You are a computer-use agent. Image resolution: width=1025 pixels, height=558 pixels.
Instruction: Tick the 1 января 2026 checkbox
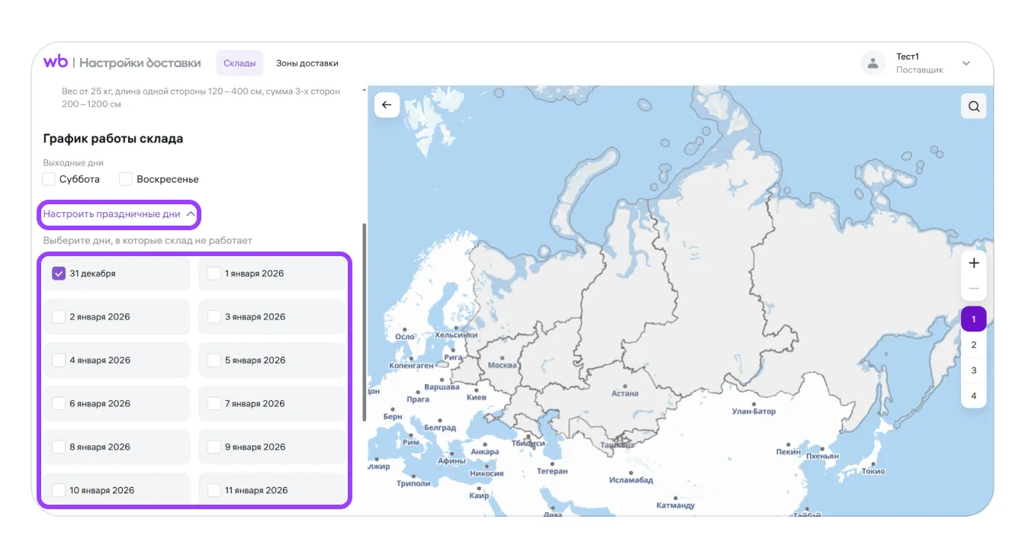214,274
